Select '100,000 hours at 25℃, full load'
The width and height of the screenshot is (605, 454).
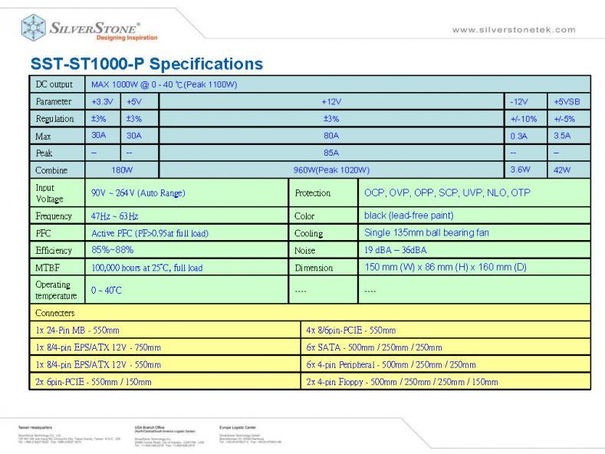[x=146, y=268]
